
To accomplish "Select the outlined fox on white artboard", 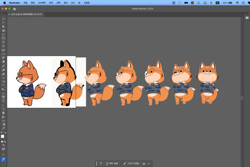I will click(x=31, y=83).
